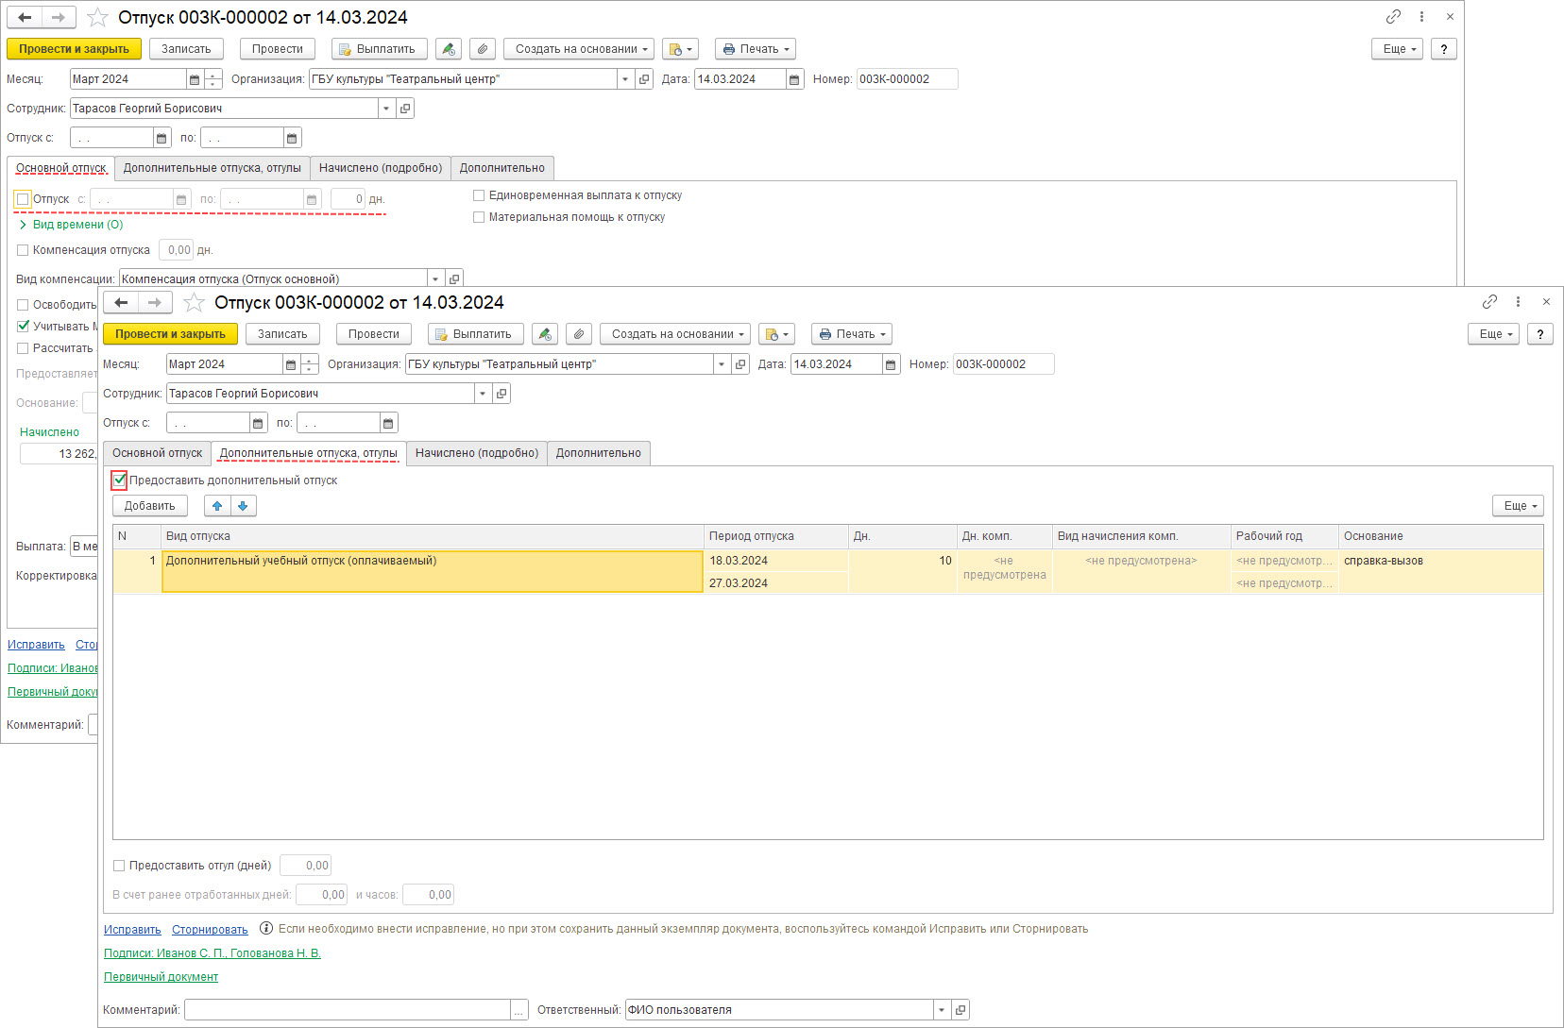Open three-dot menu in background window header

coord(1421,17)
